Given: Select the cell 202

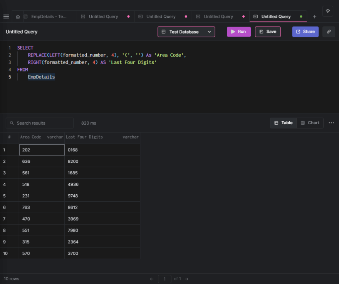Looking at the screenshot, I should click(42, 150).
